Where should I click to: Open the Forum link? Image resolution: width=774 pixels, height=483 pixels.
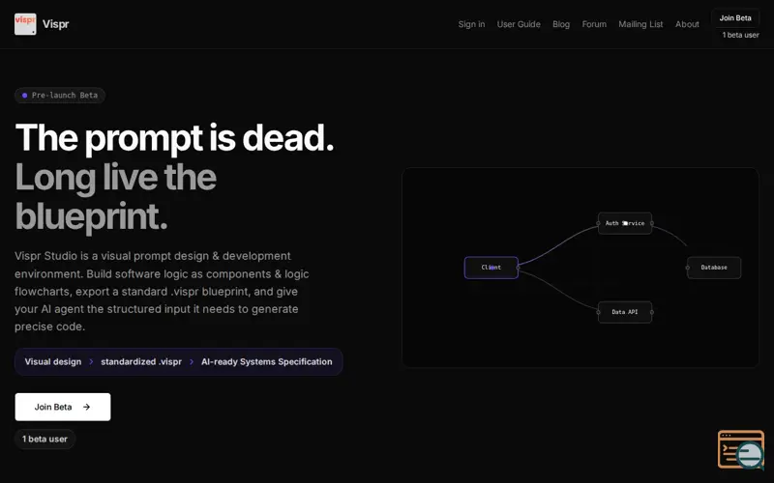[594, 24]
